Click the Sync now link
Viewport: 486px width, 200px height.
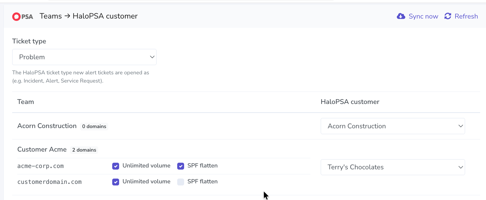tap(417, 16)
